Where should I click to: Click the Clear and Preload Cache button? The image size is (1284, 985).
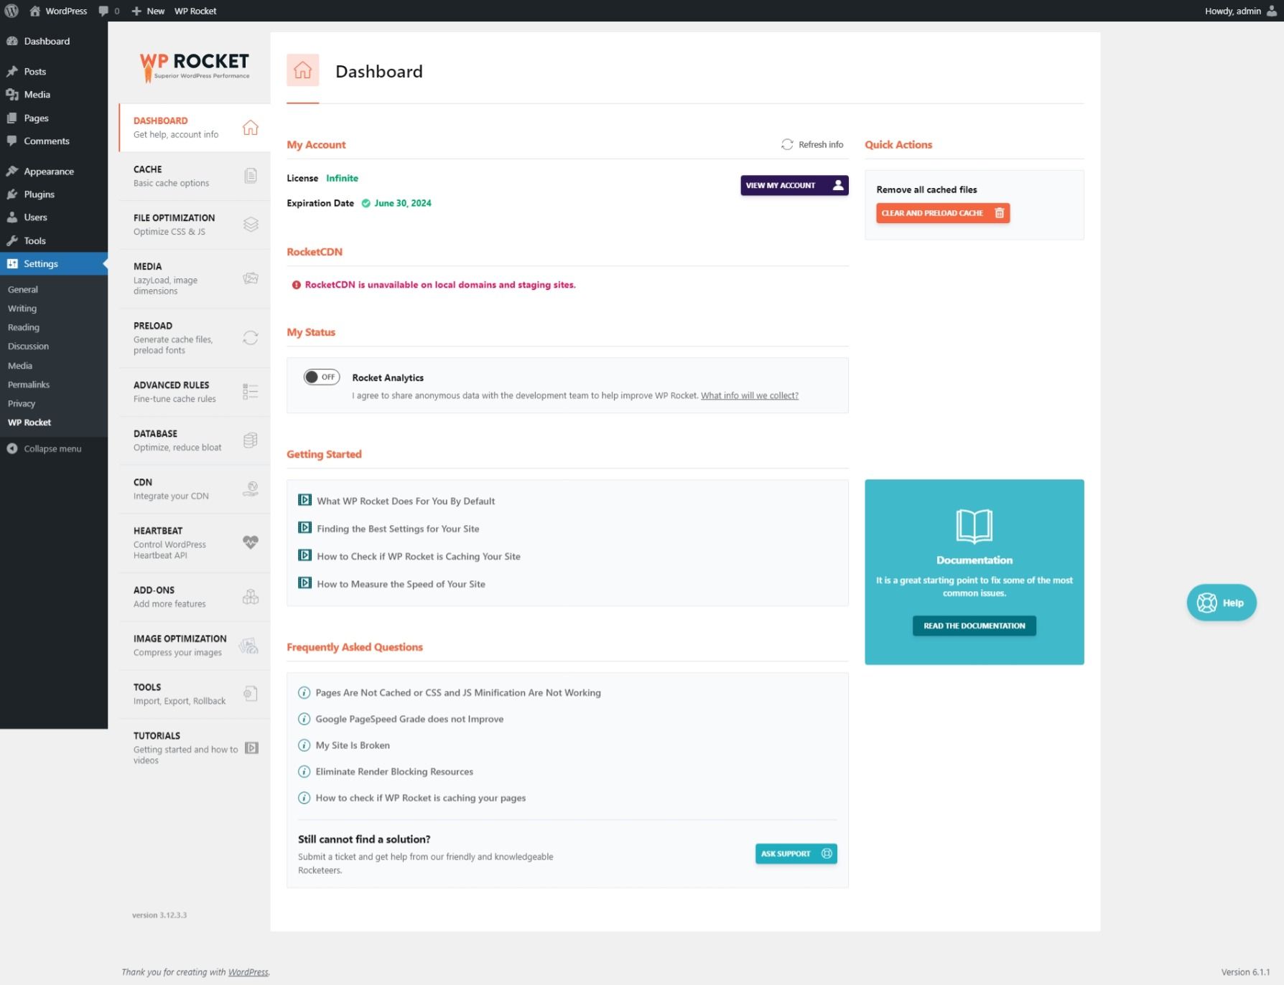942,213
